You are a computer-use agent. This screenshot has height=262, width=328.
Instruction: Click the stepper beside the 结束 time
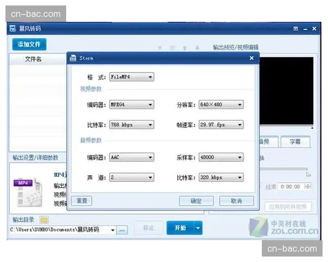click(308, 187)
